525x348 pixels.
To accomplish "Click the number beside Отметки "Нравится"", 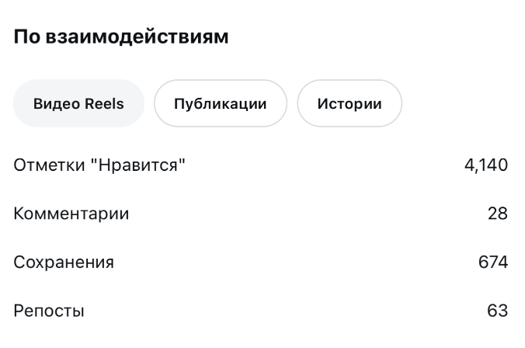I will 485,165.
